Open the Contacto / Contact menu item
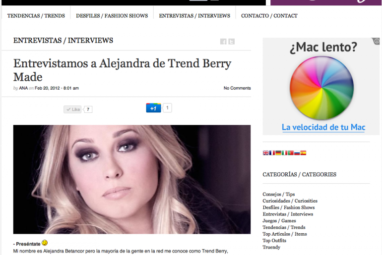The image size is (382, 255). click(x=269, y=16)
